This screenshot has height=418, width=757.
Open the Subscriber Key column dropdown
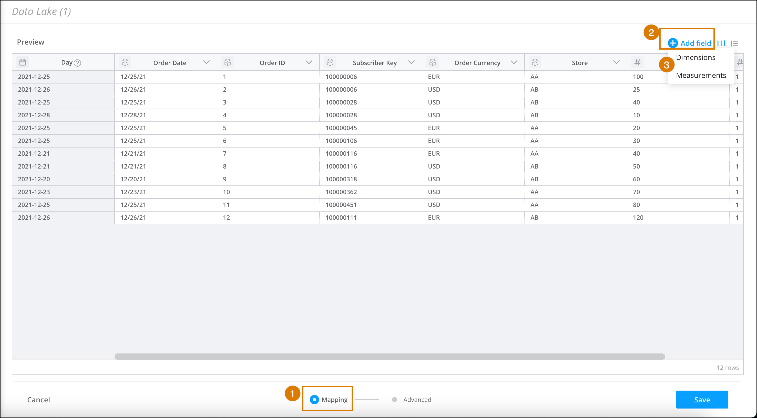tap(412, 62)
